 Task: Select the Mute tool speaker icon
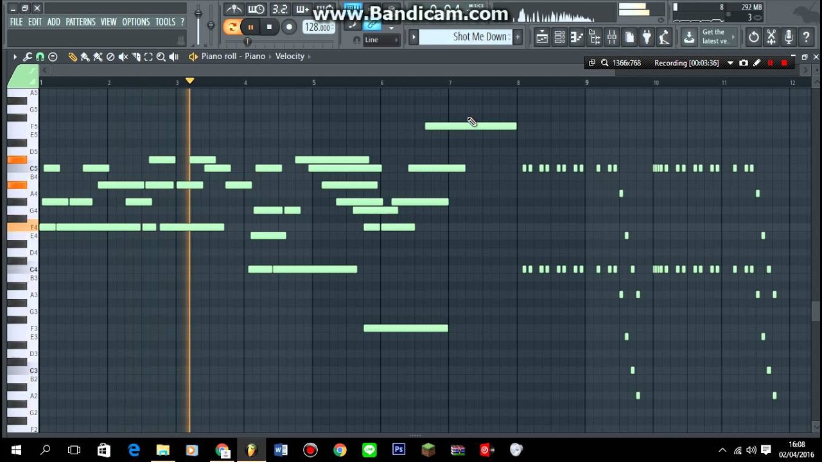click(123, 56)
